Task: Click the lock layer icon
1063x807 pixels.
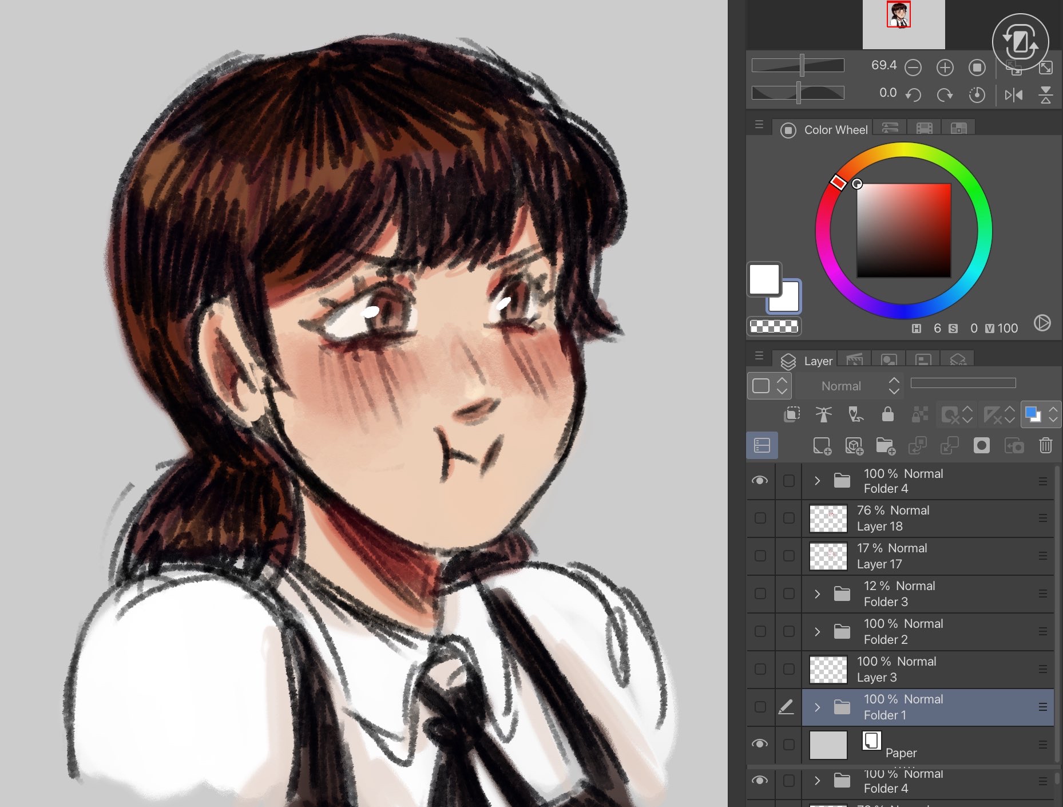Action: tap(887, 414)
